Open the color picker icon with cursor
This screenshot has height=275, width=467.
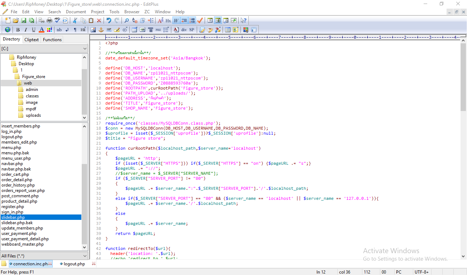click(x=246, y=30)
